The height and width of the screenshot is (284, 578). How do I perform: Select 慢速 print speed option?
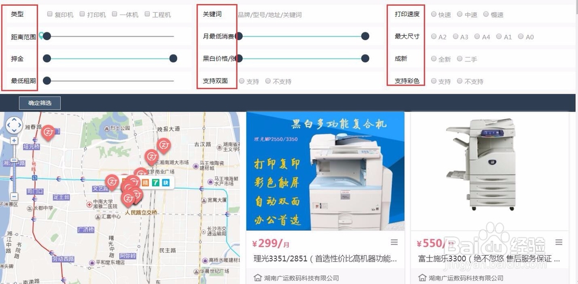tap(486, 14)
